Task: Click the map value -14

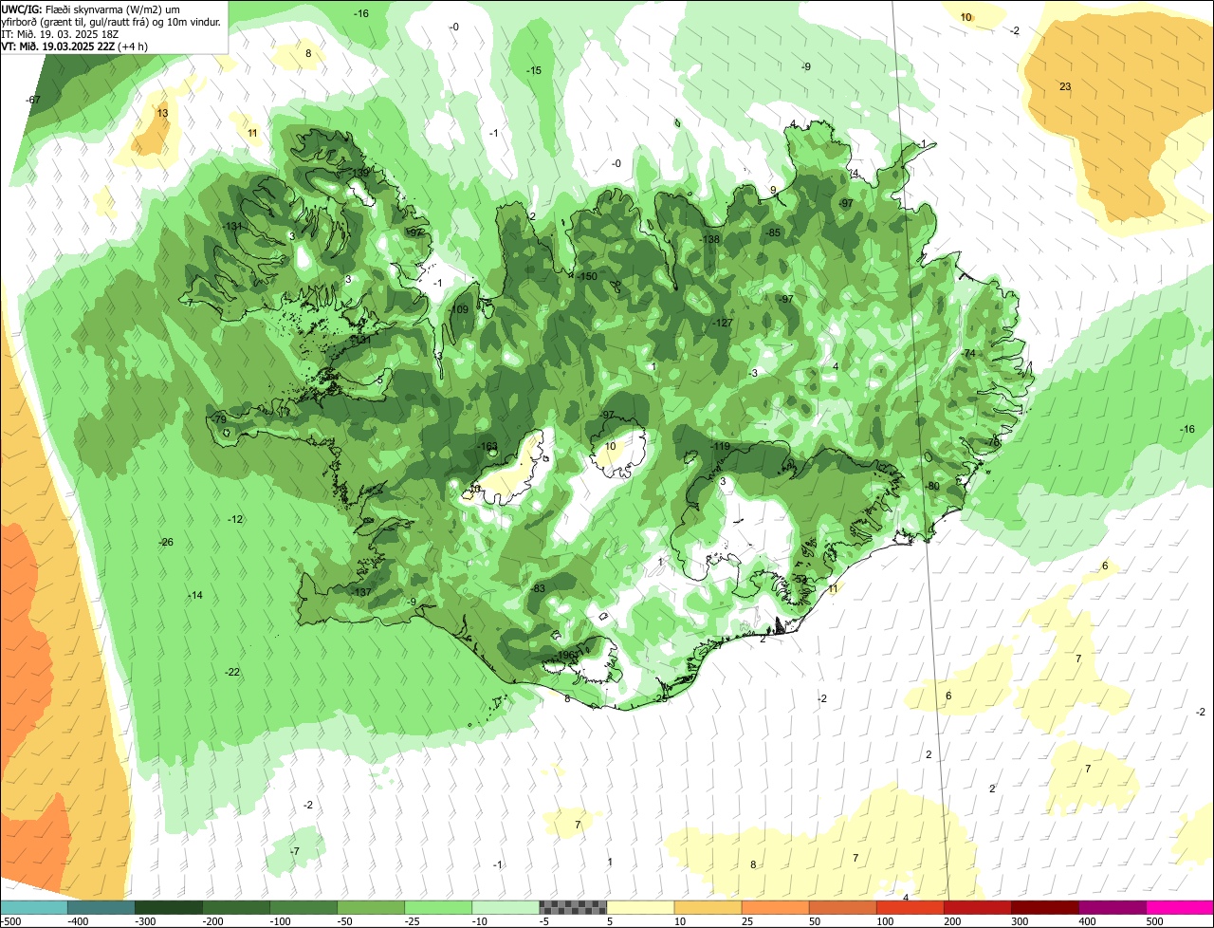Action: tap(195, 595)
